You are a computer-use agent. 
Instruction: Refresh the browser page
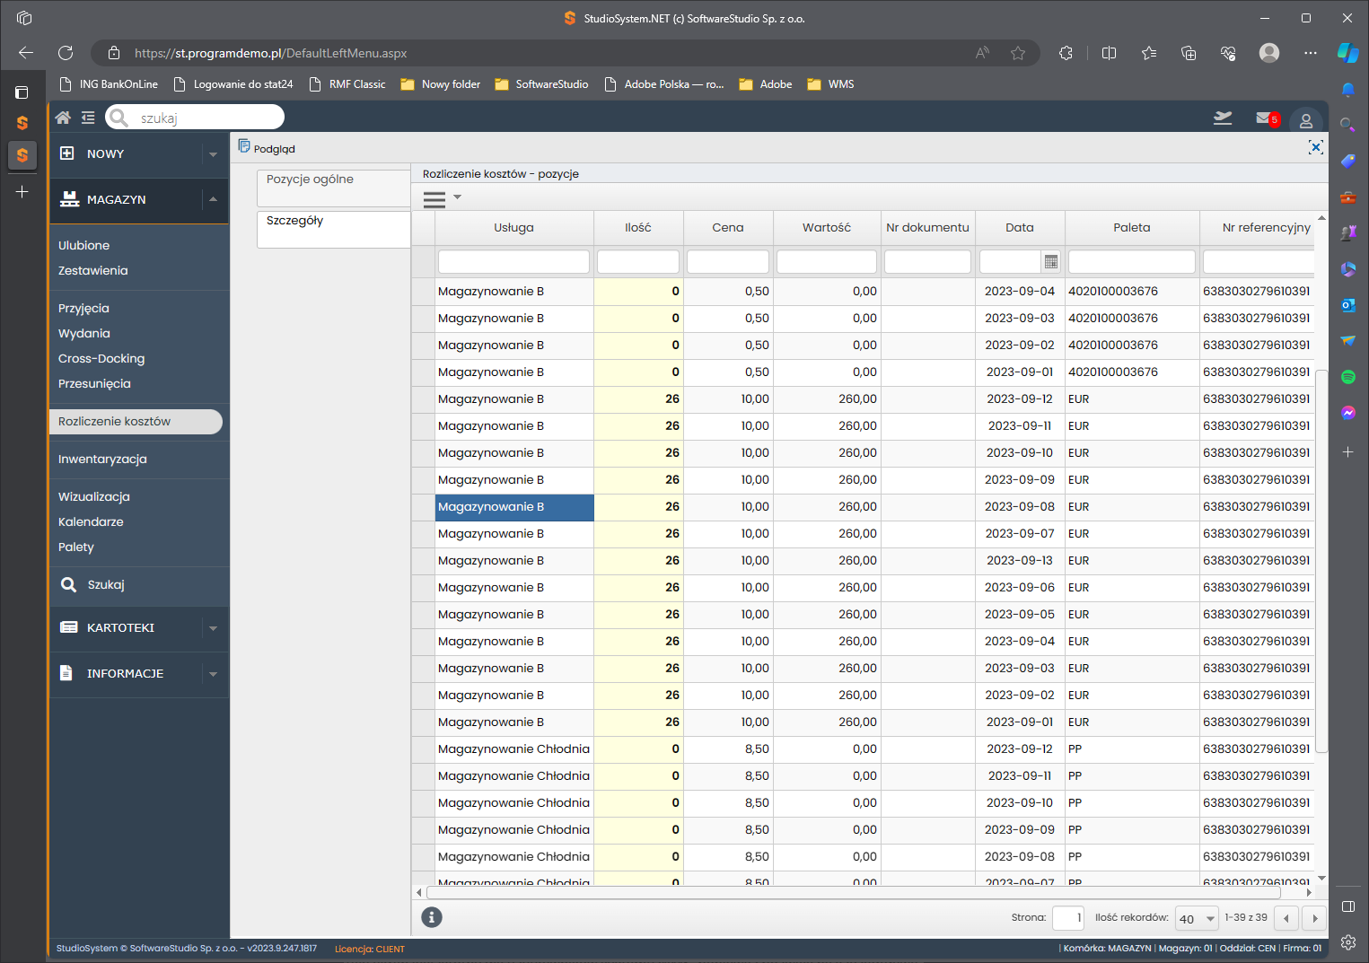(x=66, y=53)
